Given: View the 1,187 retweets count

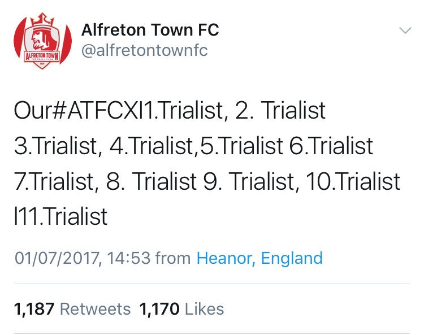Looking at the screenshot, I should click(34, 309).
